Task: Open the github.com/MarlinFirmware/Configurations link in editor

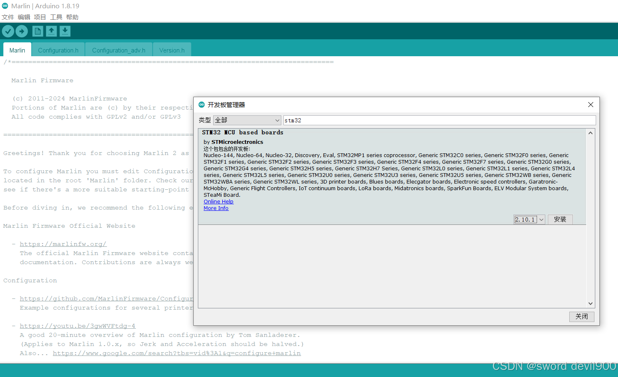Action: (x=106, y=298)
